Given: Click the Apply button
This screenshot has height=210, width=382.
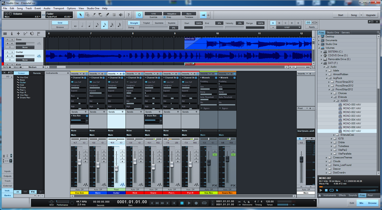Looking at the screenshot, I should point(312,27).
